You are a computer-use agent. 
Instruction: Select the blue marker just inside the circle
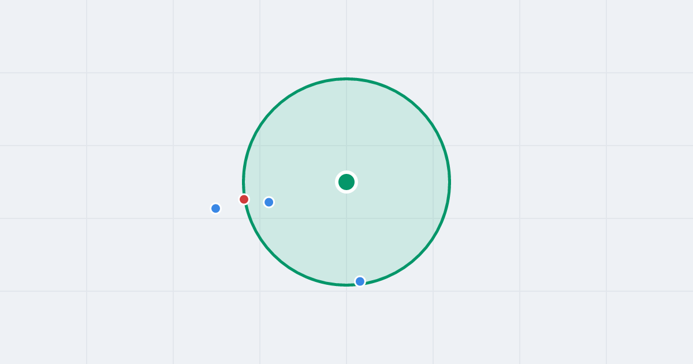269,202
